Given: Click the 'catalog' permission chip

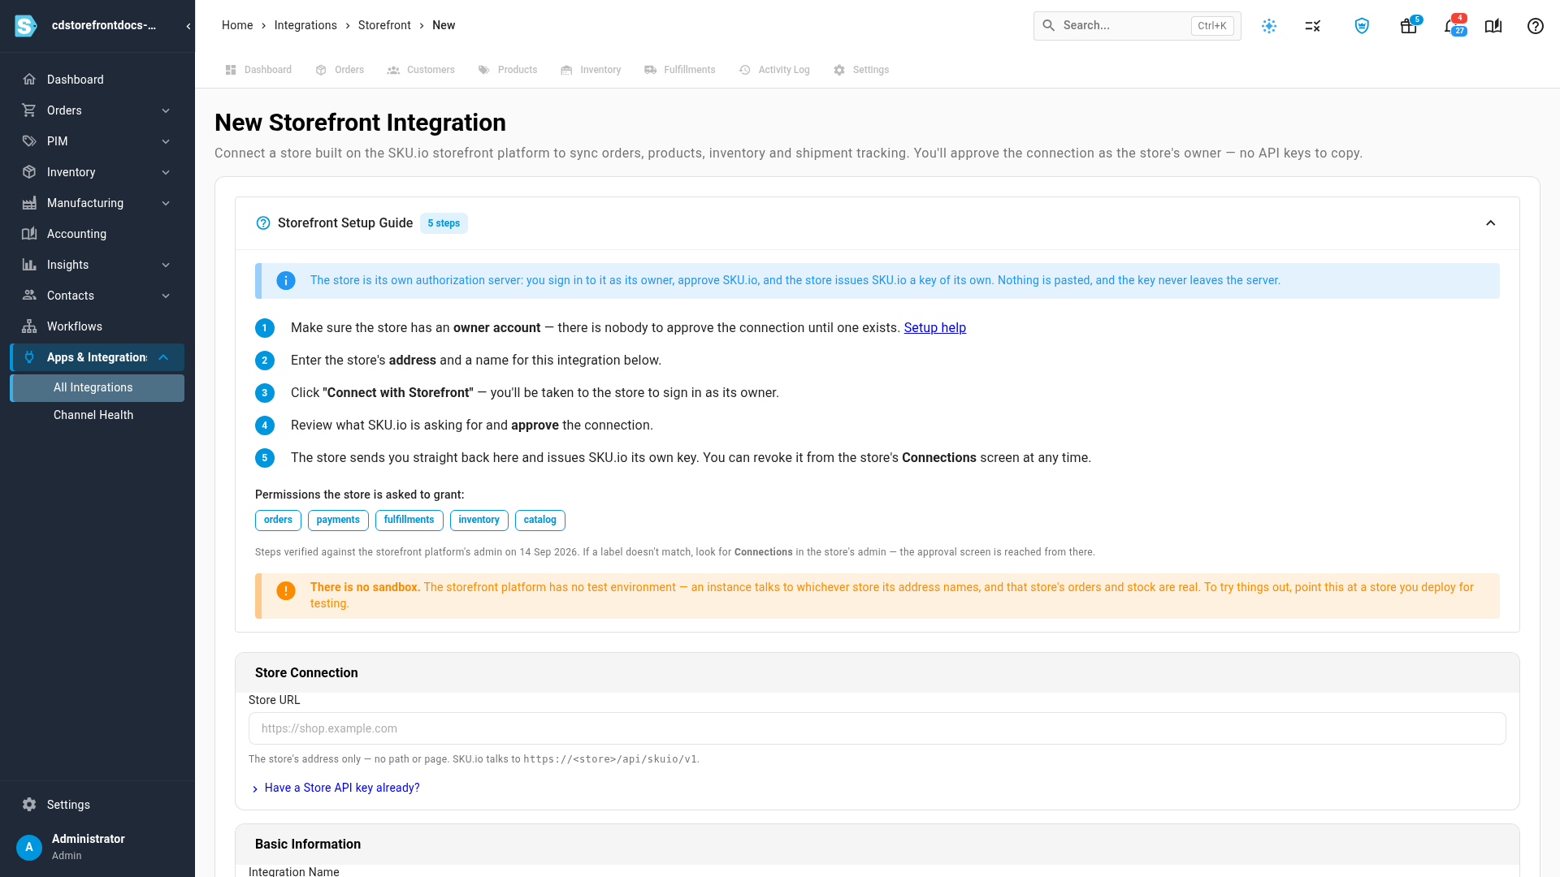Looking at the screenshot, I should click(x=540, y=521).
